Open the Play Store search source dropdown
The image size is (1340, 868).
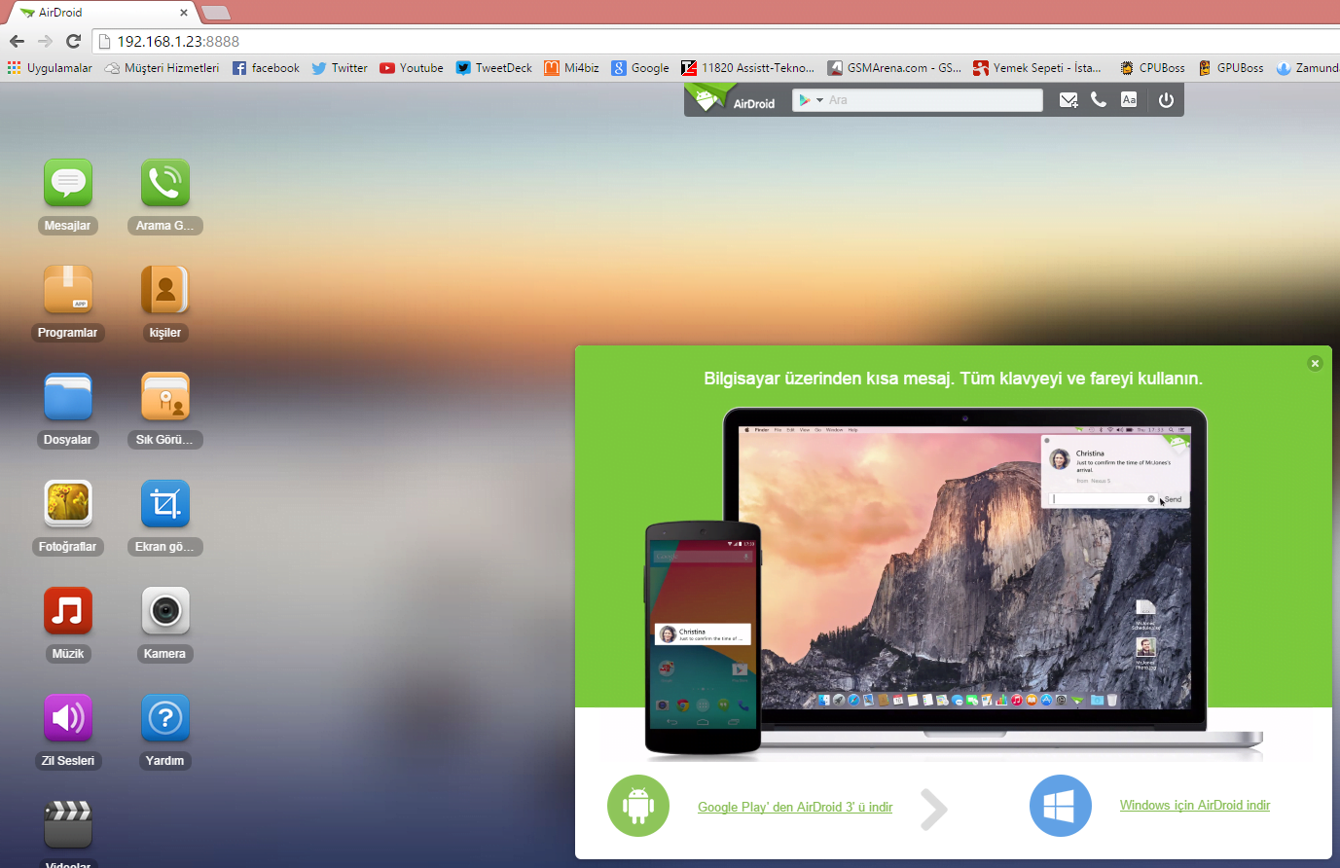(811, 100)
